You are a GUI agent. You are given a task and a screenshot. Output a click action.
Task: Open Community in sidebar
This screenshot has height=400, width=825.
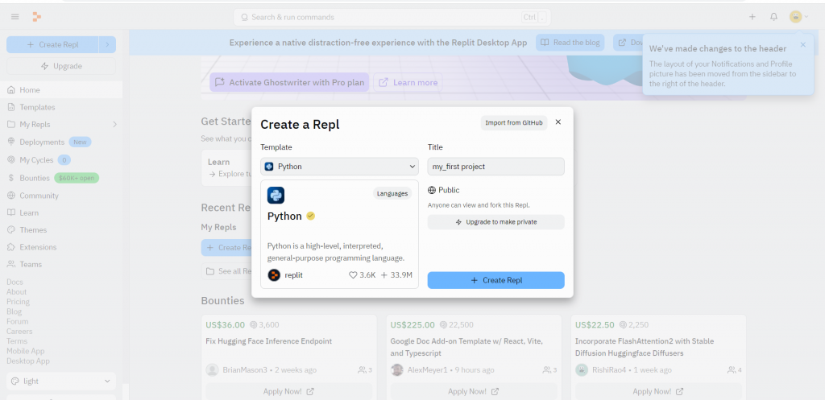pos(61,196)
